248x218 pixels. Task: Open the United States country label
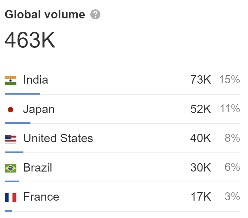(x=58, y=138)
